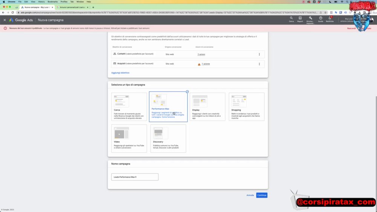Close the Annunci personalizzati tab
The image size is (377, 212).
tap(87, 8)
